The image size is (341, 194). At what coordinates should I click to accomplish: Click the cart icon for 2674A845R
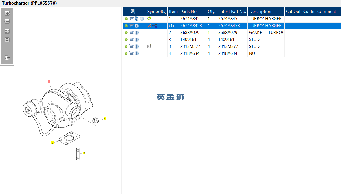(131, 26)
